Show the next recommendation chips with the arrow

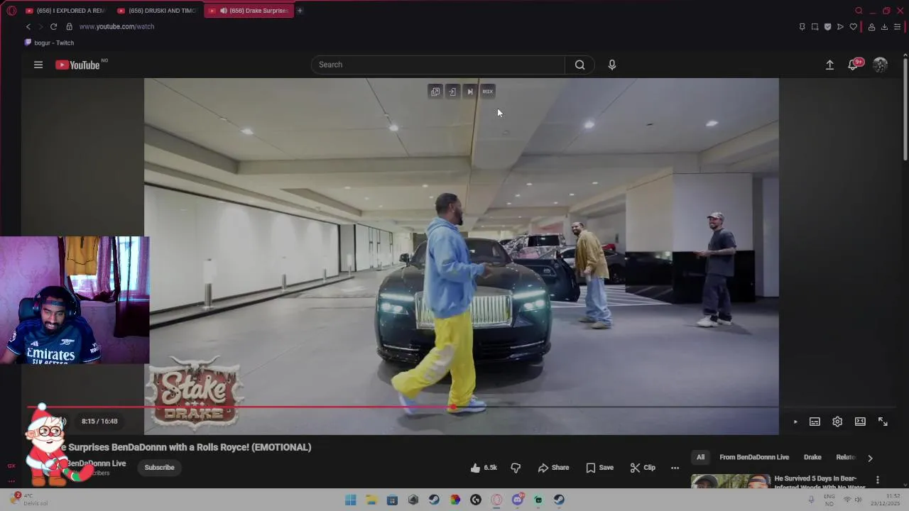(x=870, y=458)
